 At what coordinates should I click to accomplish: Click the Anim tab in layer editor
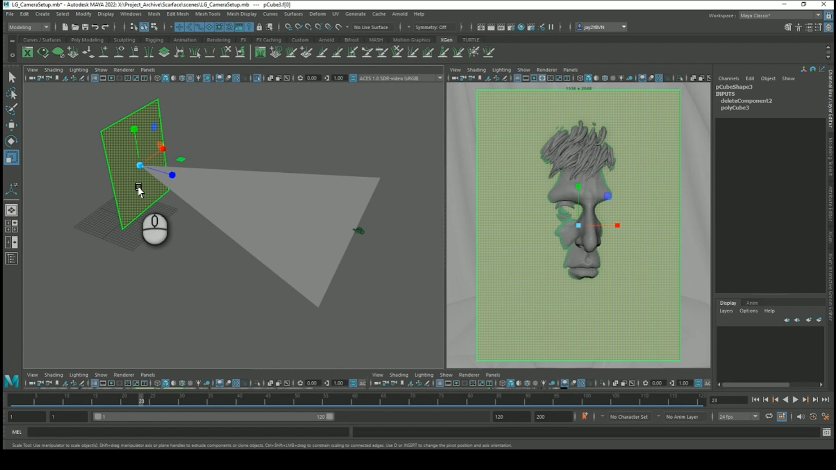(x=752, y=303)
